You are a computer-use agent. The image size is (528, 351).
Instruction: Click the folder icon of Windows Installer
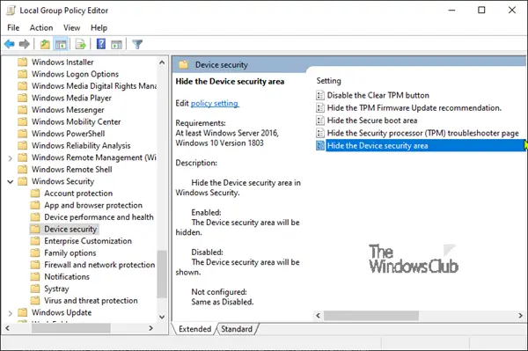coord(22,62)
